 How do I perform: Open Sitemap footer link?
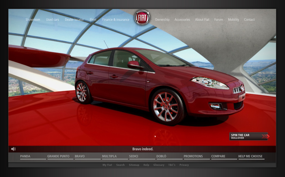[134, 165]
